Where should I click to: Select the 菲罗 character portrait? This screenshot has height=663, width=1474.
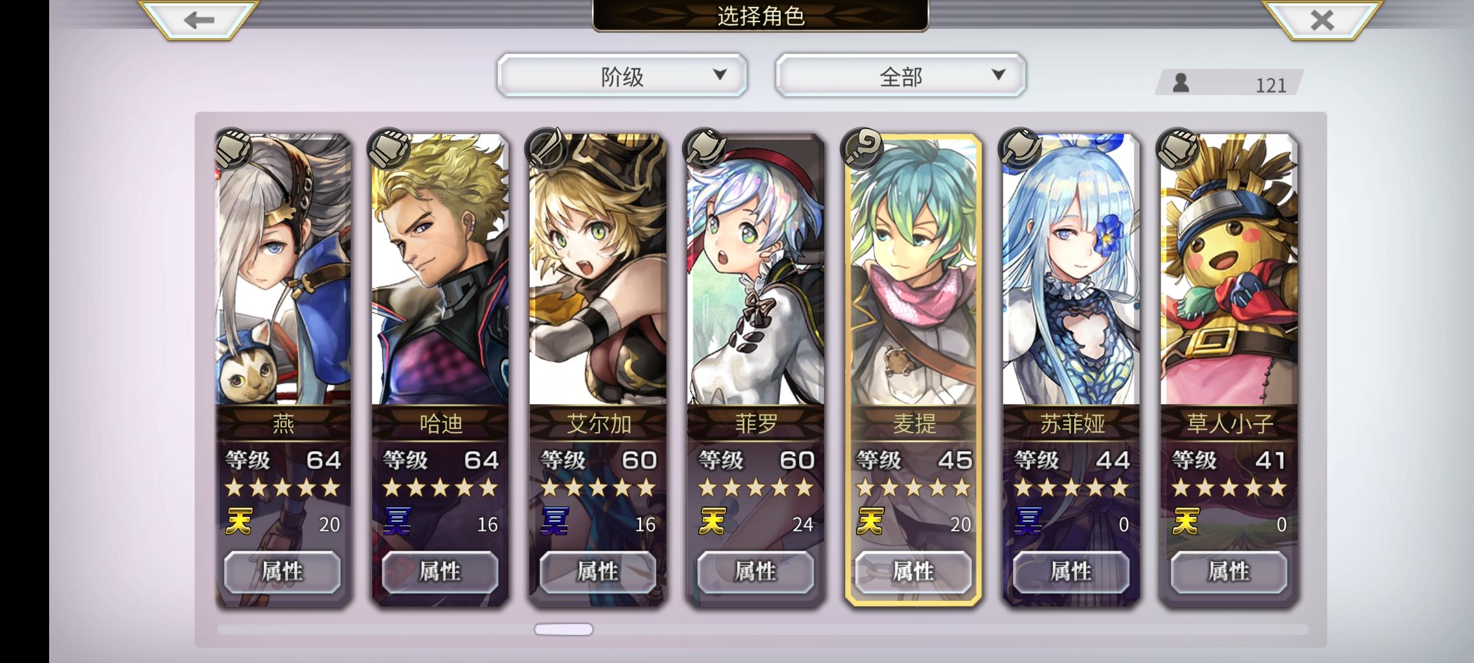click(x=756, y=270)
